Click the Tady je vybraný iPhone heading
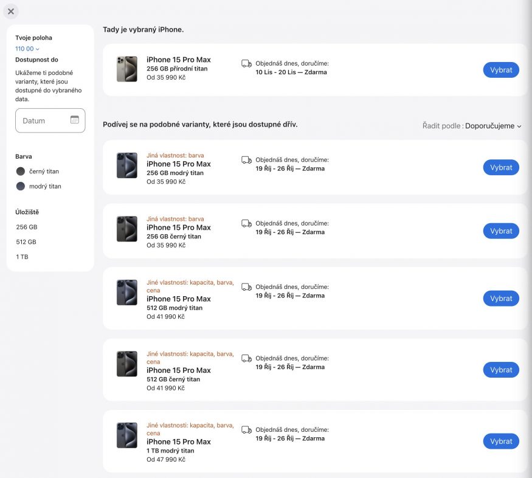This screenshot has width=532, height=478. 143,30
